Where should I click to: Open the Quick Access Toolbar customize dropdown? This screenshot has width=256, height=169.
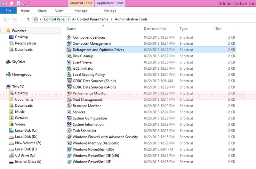(x=24, y=4)
